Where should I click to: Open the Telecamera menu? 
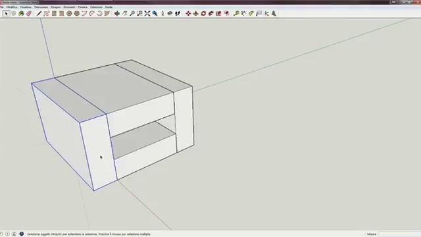(41, 7)
